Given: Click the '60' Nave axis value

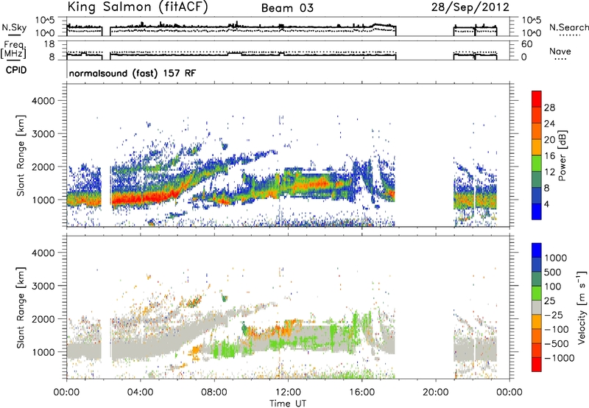Looking at the screenshot, I should (526, 44).
